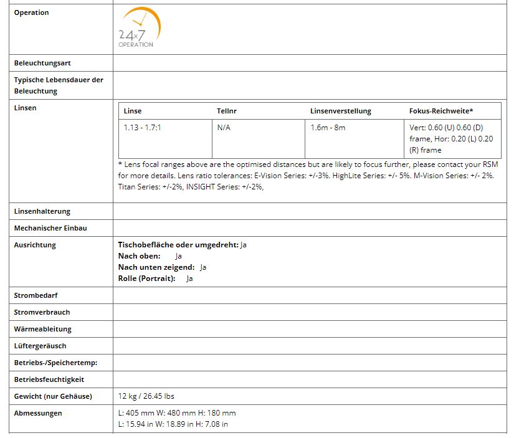Click the Linse column header

coord(133,111)
